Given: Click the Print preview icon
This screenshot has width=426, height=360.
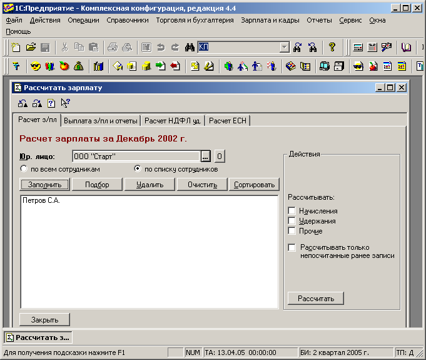Looking at the screenshot, I should (x=127, y=48).
